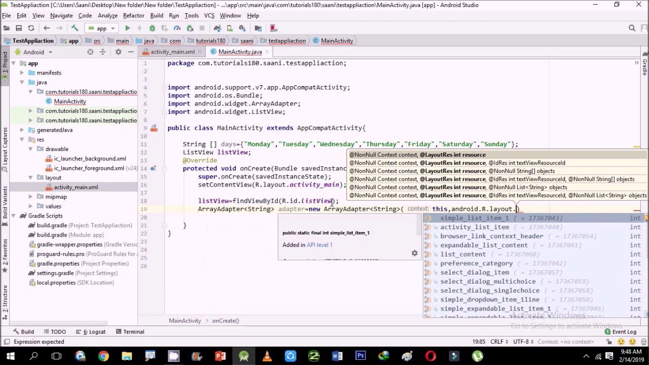The width and height of the screenshot is (649, 365).
Task: Click Chrome icon in Windows taskbar
Action: [103, 356]
